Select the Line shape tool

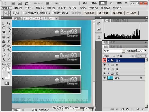point(9,59)
